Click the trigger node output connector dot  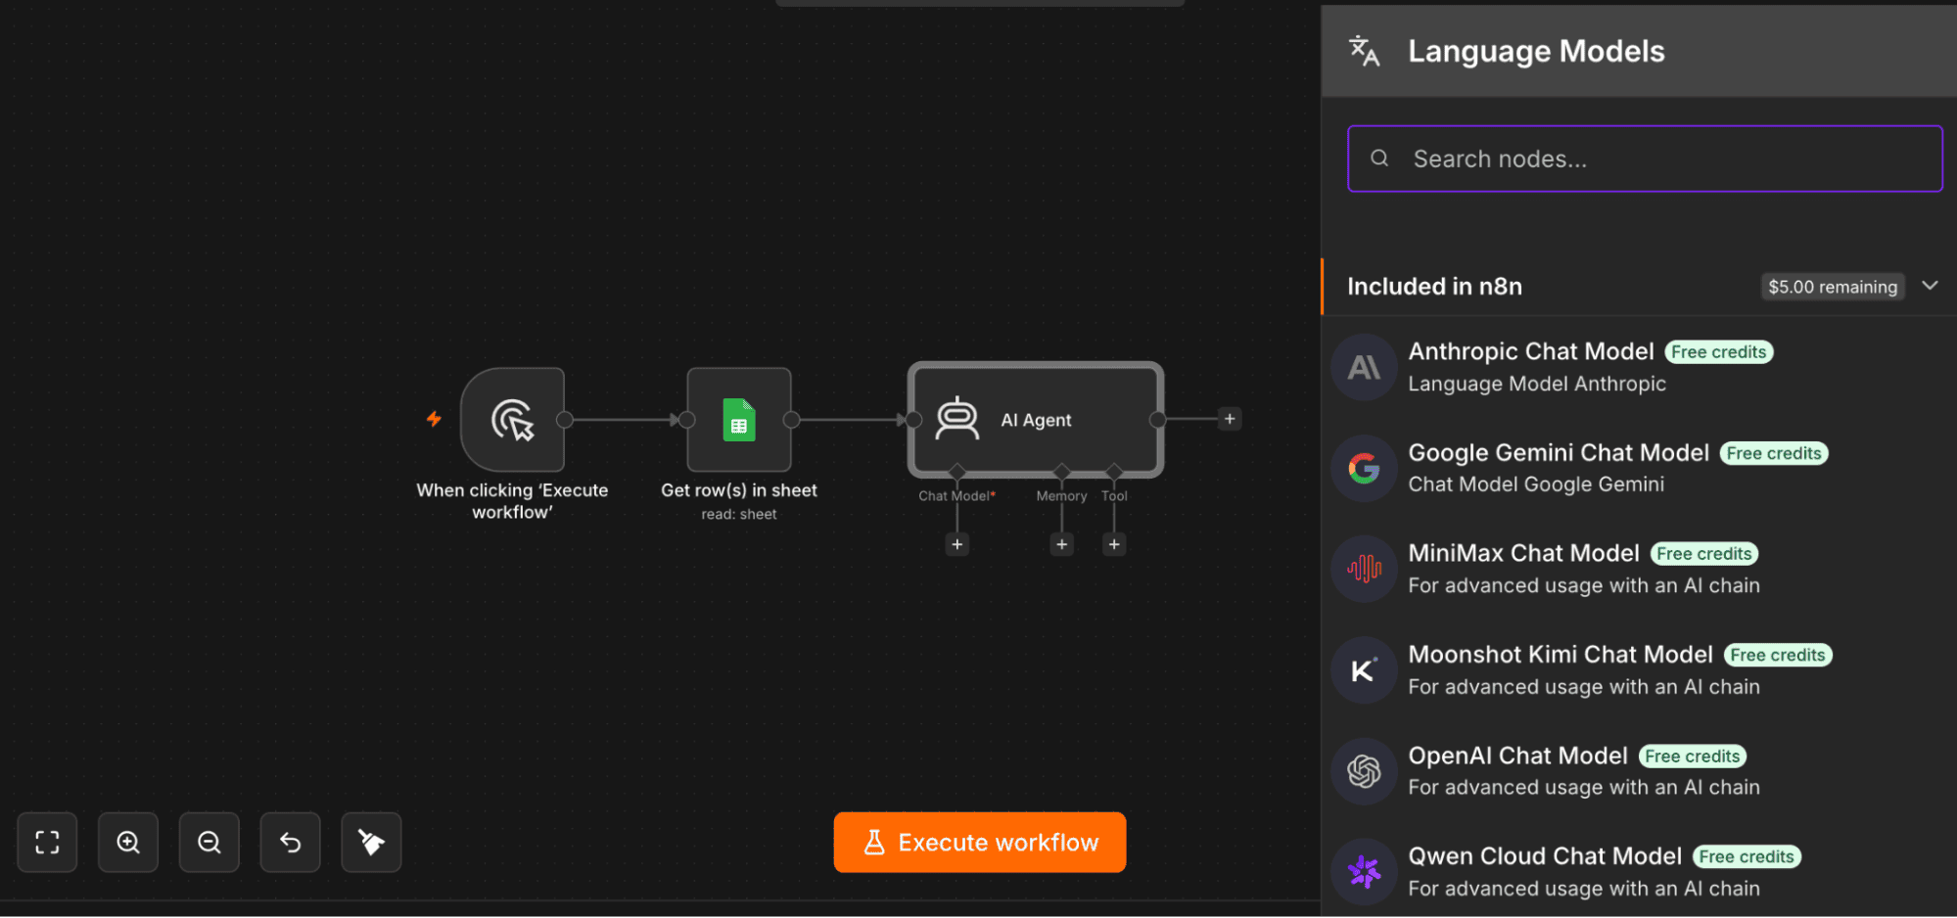[x=565, y=420]
